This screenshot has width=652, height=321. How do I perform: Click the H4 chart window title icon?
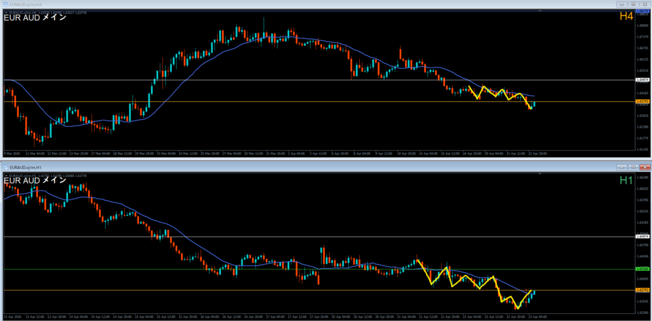pos(4,4)
